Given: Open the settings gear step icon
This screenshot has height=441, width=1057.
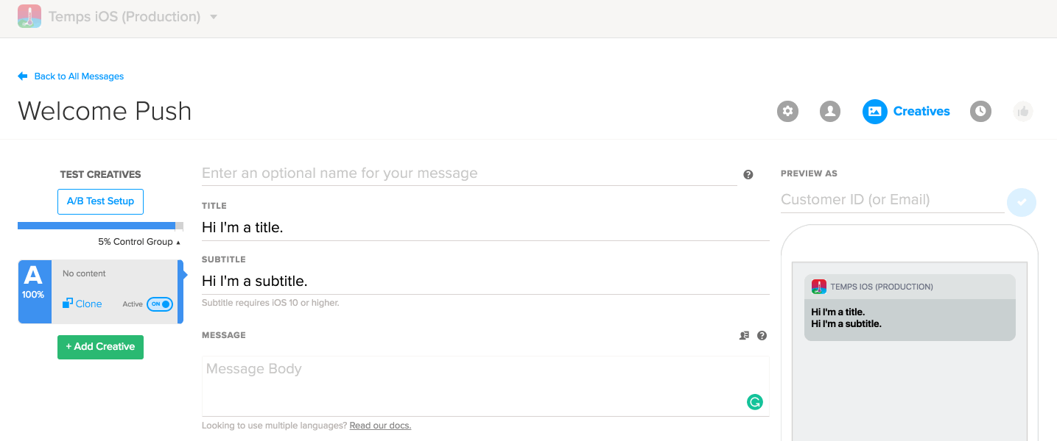Looking at the screenshot, I should [x=787, y=112].
